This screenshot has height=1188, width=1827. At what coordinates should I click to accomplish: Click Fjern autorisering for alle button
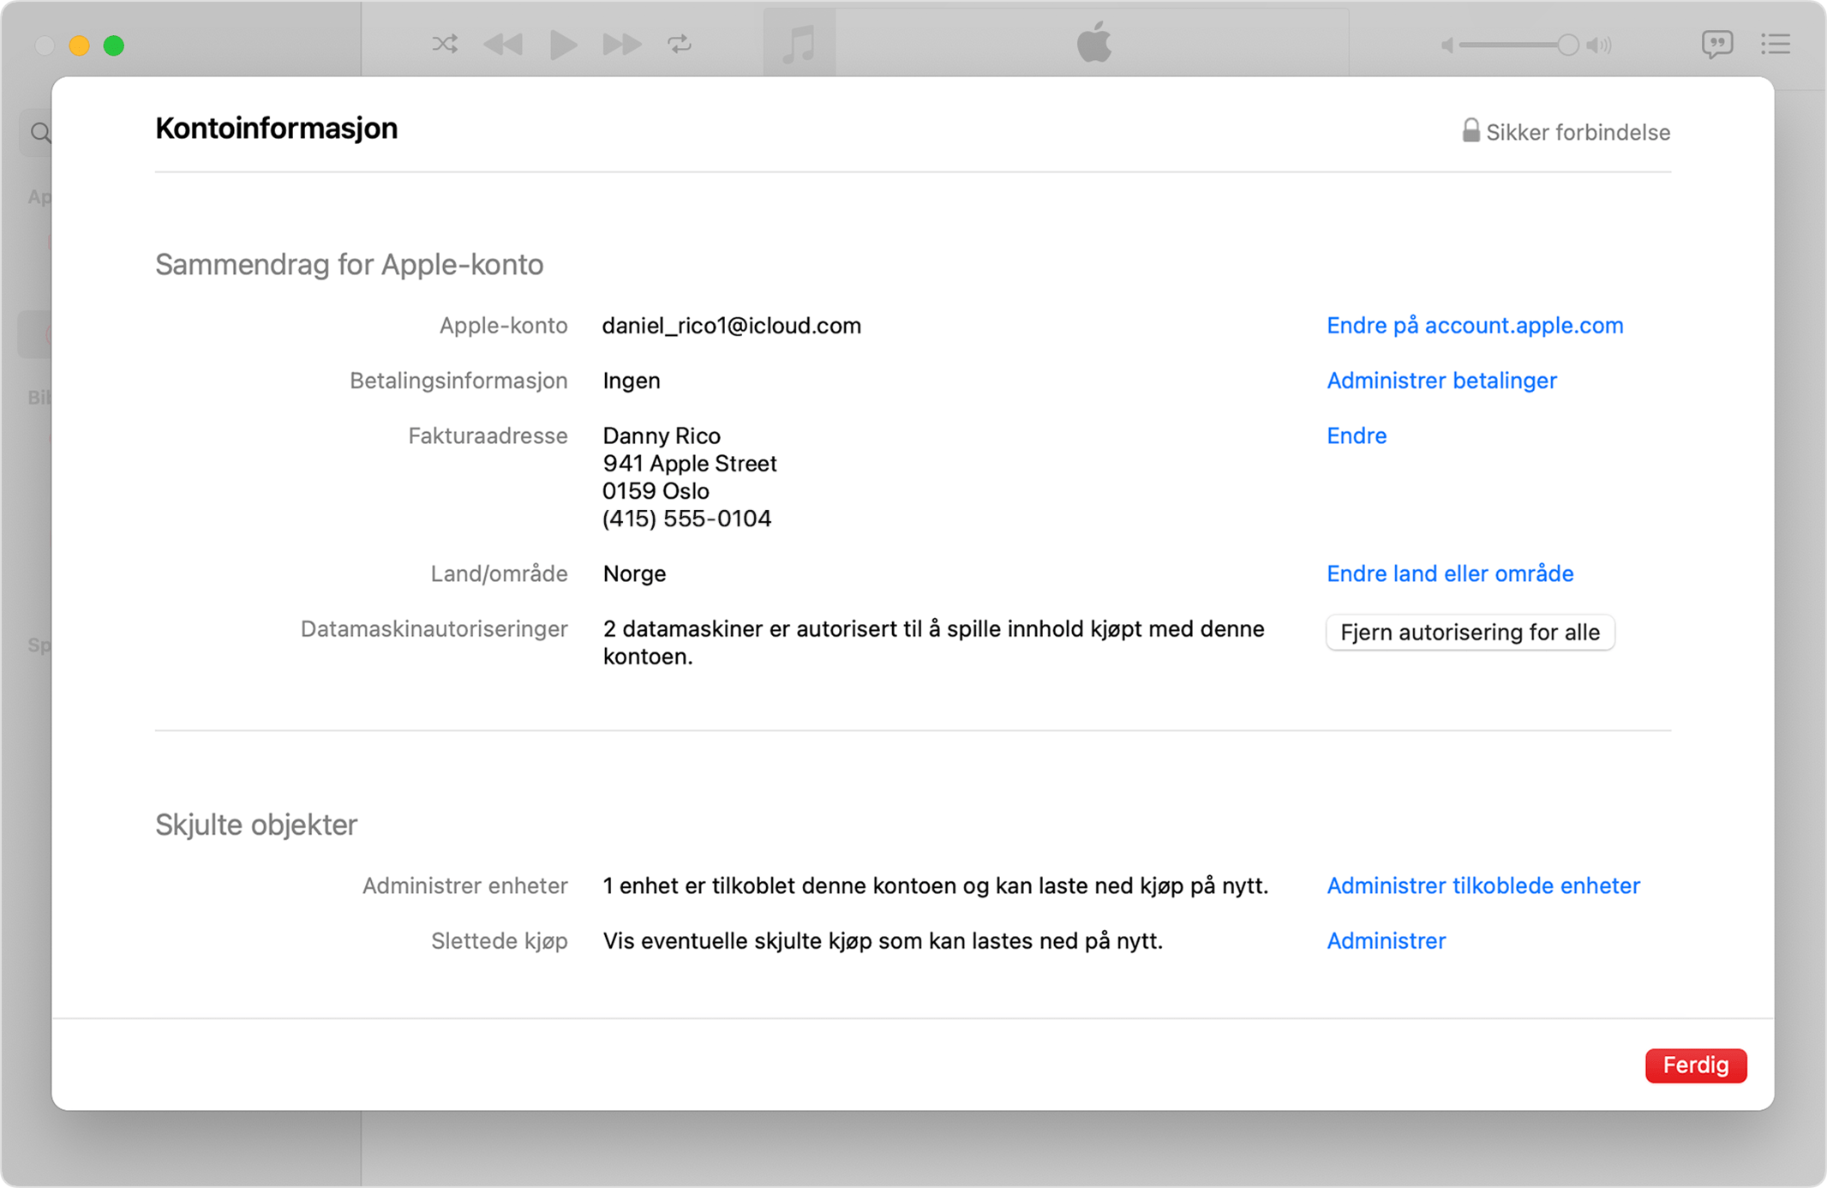[1471, 633]
